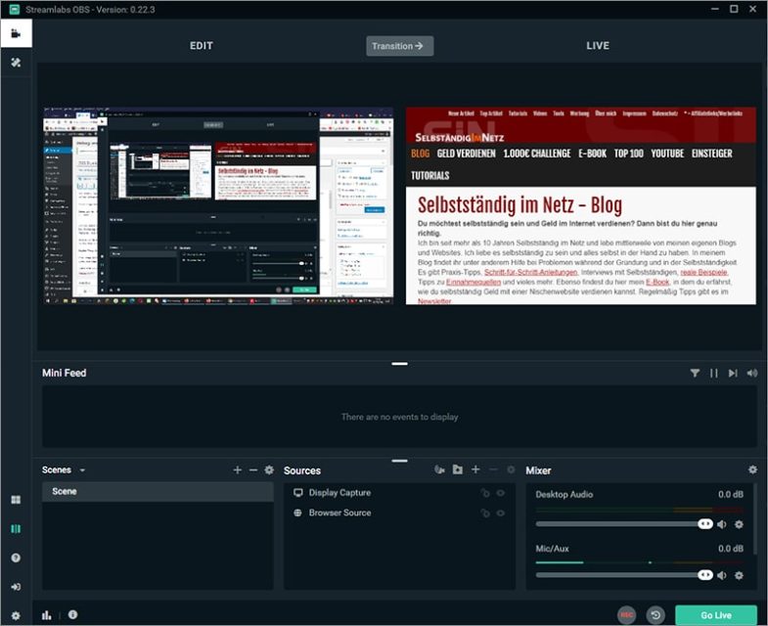Click the edit preview thumbnail
The width and height of the screenshot is (768, 626).
click(218, 205)
